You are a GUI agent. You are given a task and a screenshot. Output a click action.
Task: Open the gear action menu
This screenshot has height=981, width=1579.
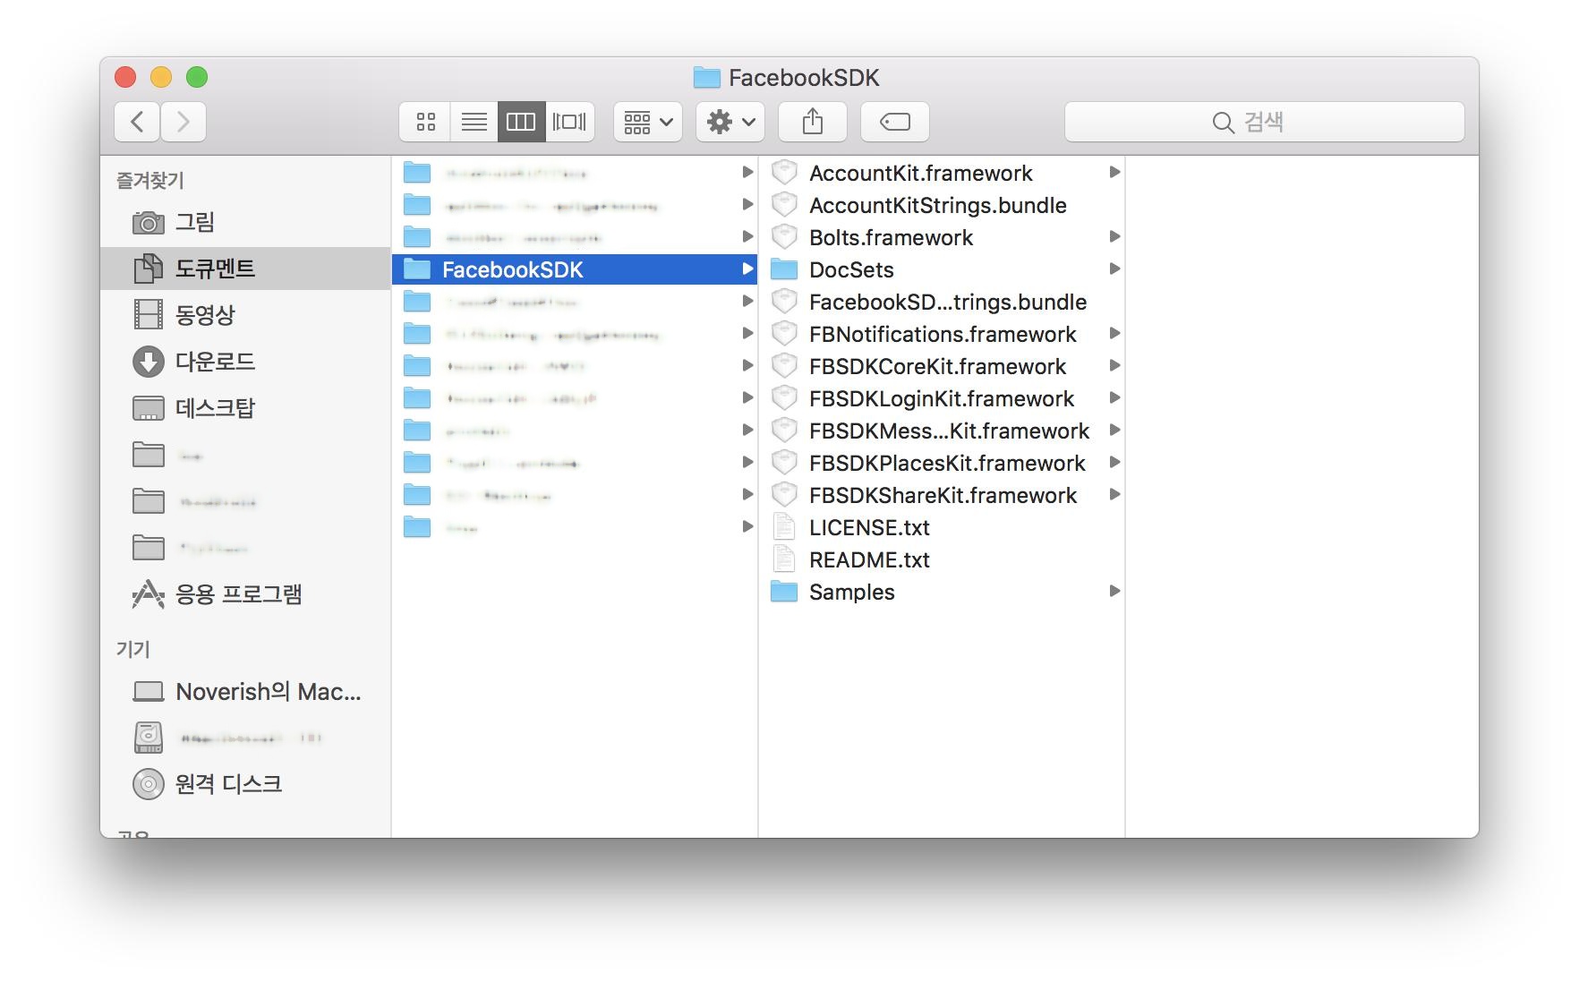click(730, 122)
